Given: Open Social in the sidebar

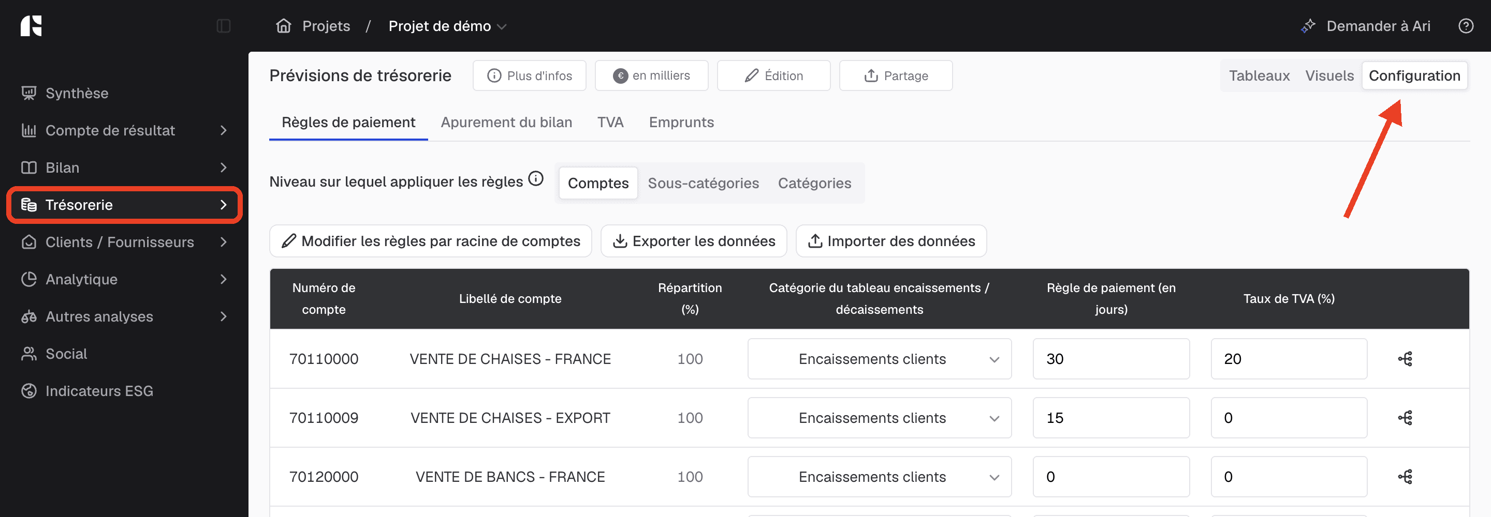Looking at the screenshot, I should [124, 354].
